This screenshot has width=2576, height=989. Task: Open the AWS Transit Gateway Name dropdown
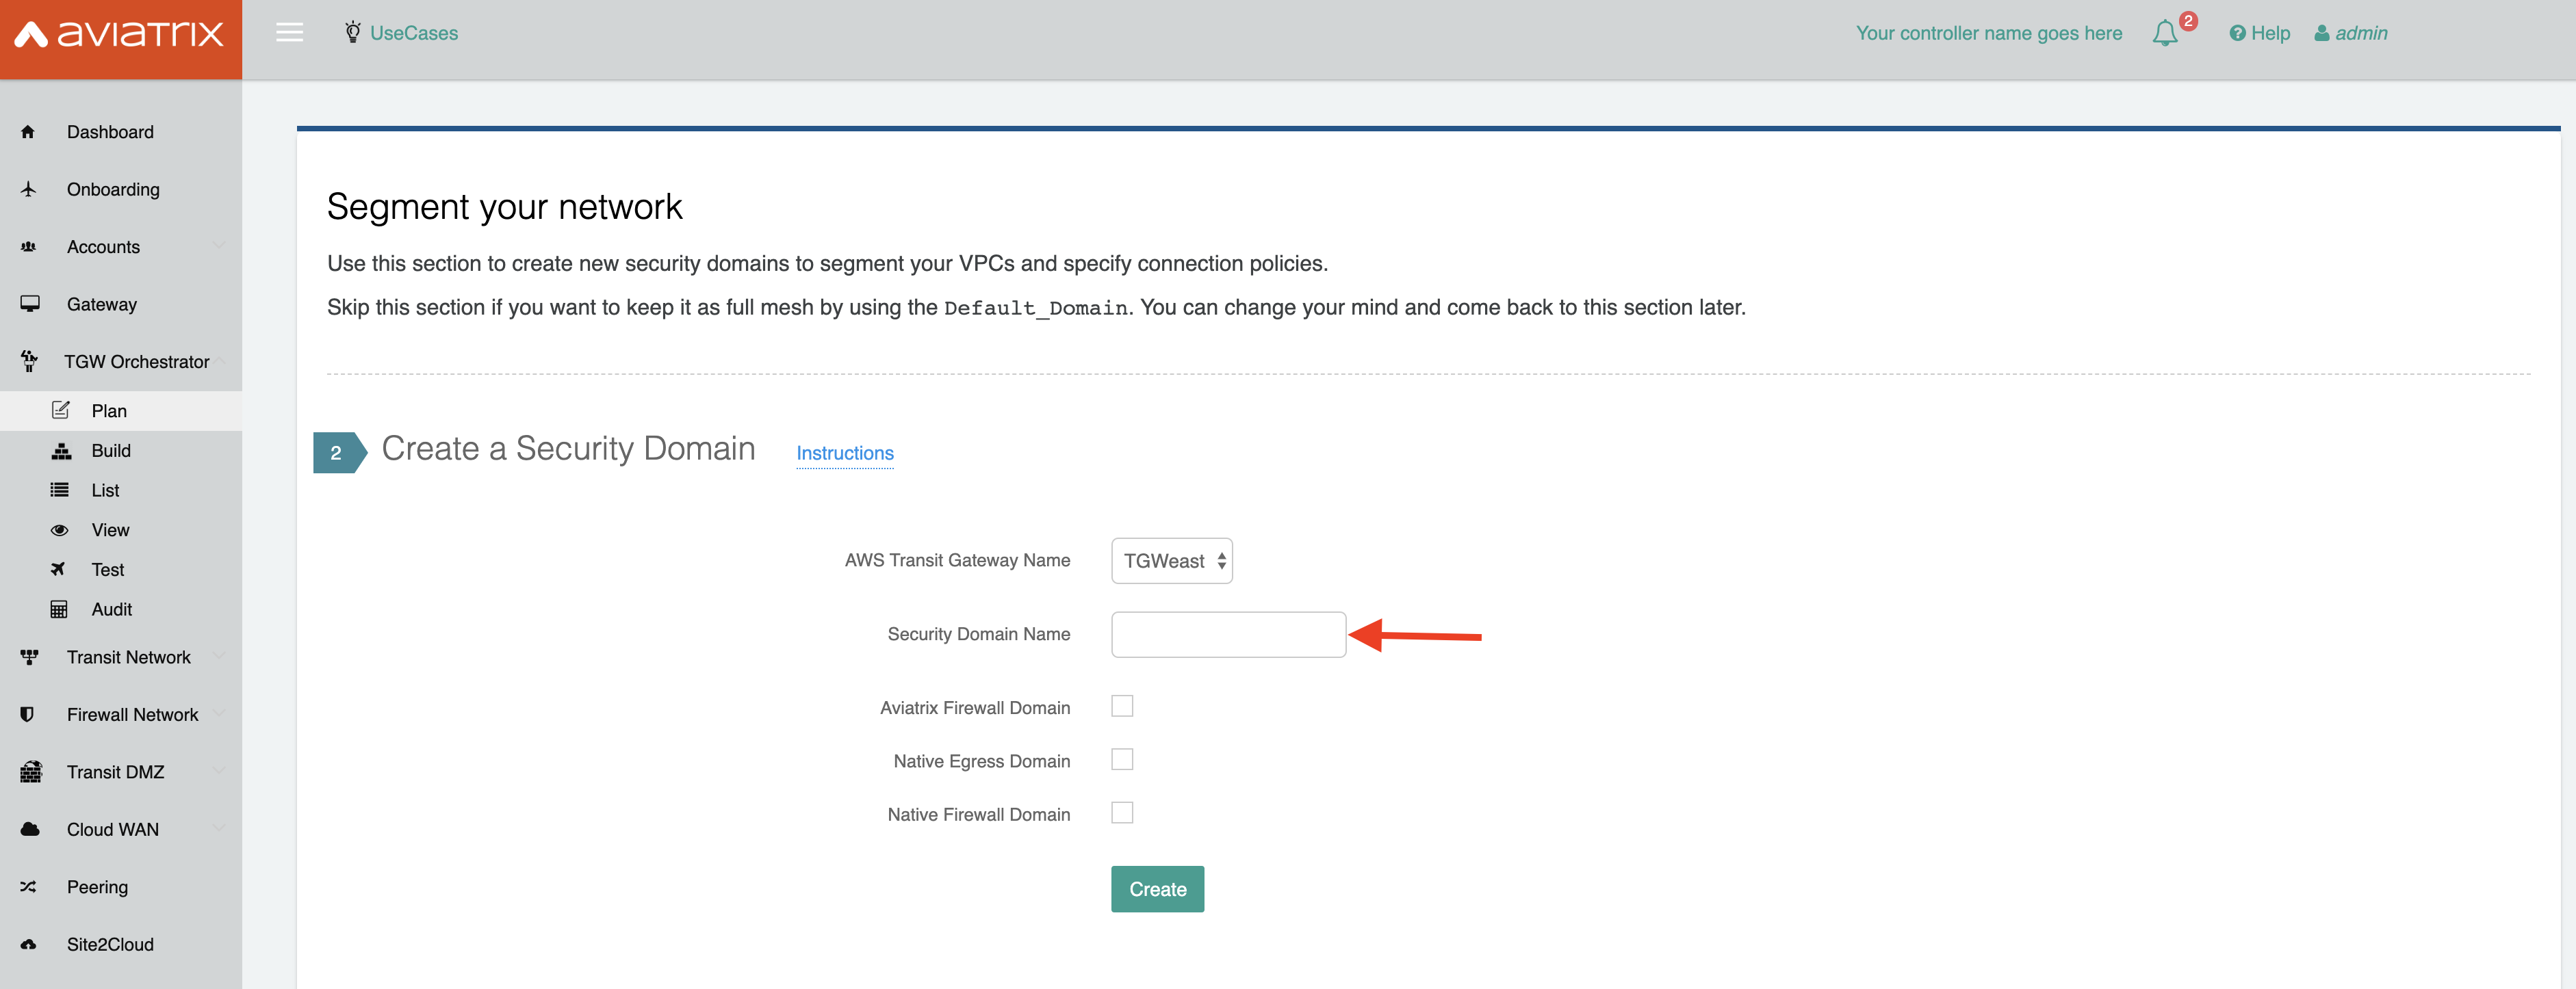point(1171,560)
